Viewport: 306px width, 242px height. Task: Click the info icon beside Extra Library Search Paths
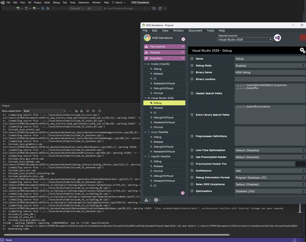(192, 115)
